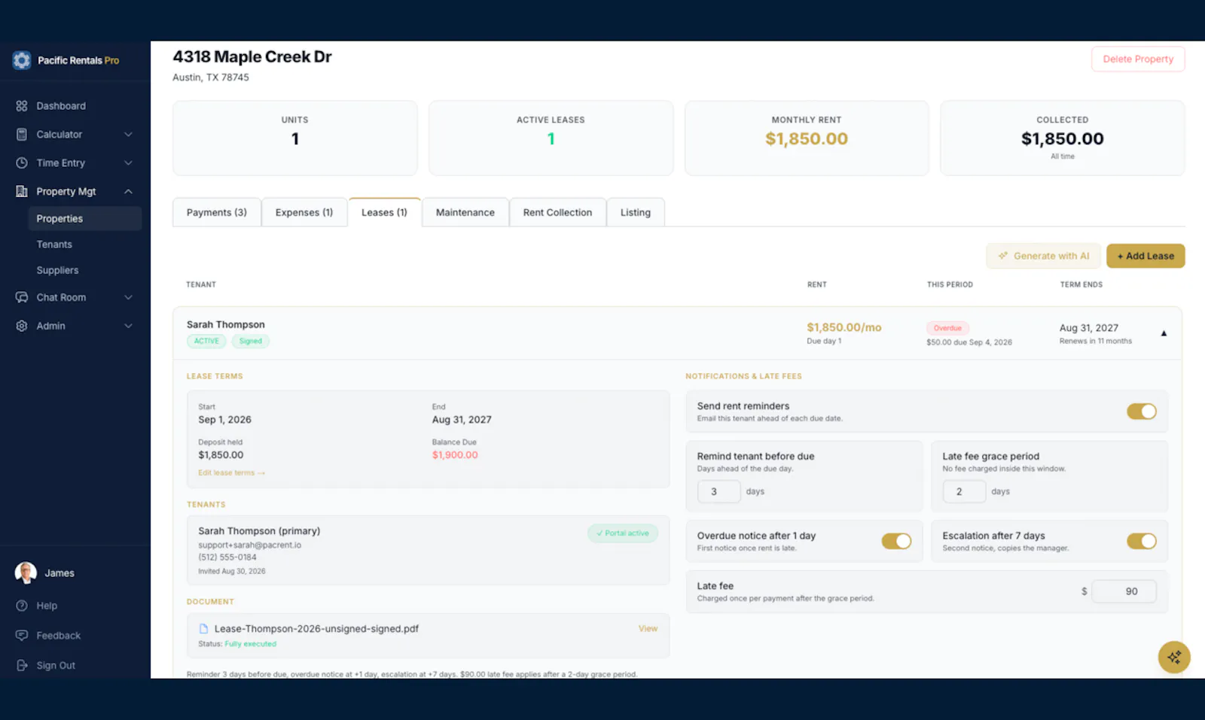The height and width of the screenshot is (720, 1205).
Task: Click the Calculator sidebar icon
Action: coord(22,135)
